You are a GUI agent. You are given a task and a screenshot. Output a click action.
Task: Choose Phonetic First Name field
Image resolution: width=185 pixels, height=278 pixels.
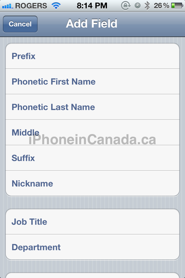coord(92,82)
